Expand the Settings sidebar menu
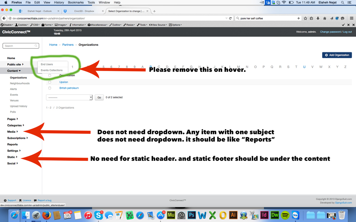Screen dimensions: 356x222 [14, 151]
